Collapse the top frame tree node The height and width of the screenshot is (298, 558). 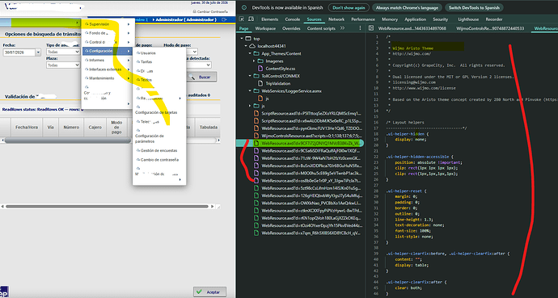click(x=242, y=39)
